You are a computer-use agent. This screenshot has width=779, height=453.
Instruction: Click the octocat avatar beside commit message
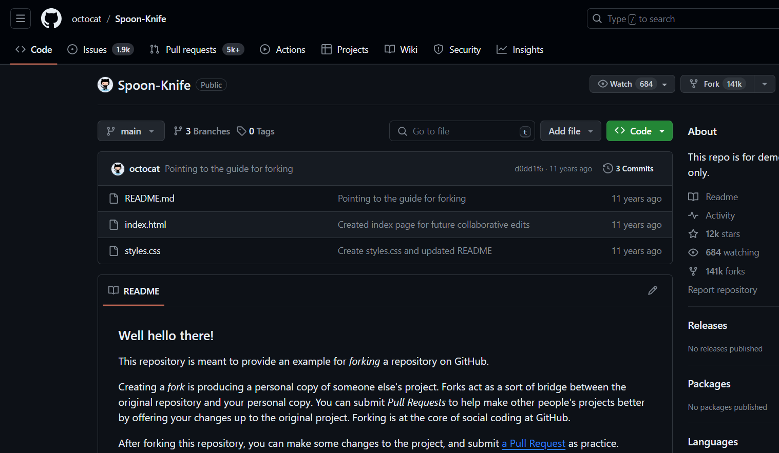118,169
